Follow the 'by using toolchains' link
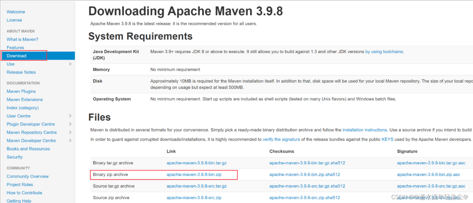 click(x=384, y=52)
